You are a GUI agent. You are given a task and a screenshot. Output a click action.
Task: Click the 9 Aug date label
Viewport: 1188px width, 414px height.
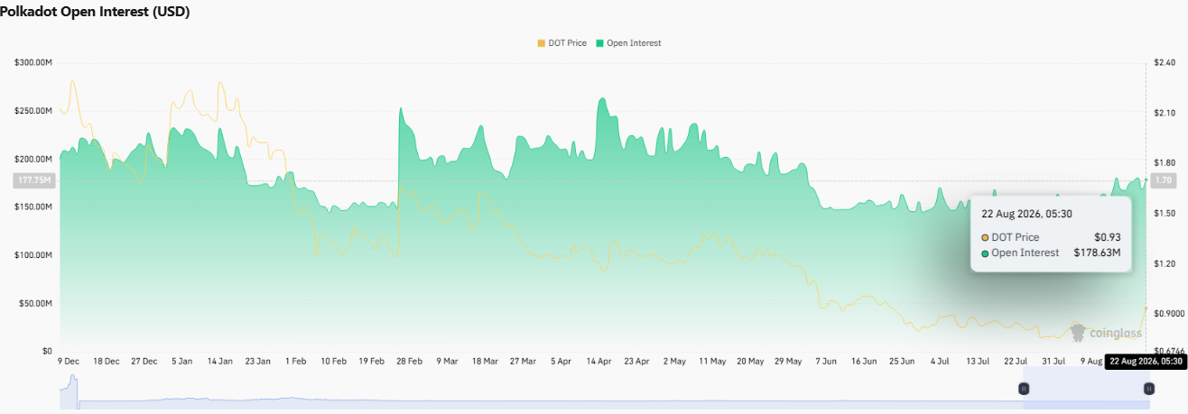[x=1090, y=361]
